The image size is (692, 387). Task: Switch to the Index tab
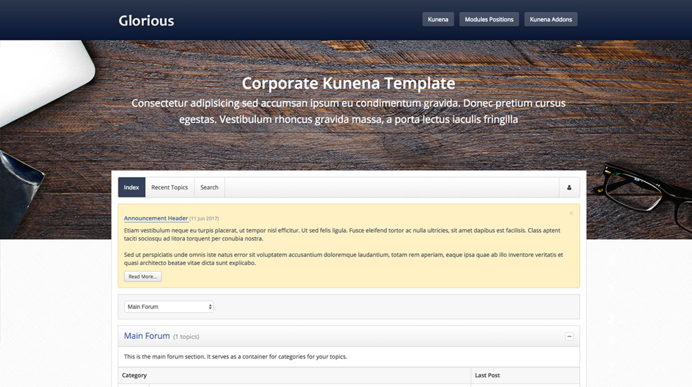coord(131,187)
